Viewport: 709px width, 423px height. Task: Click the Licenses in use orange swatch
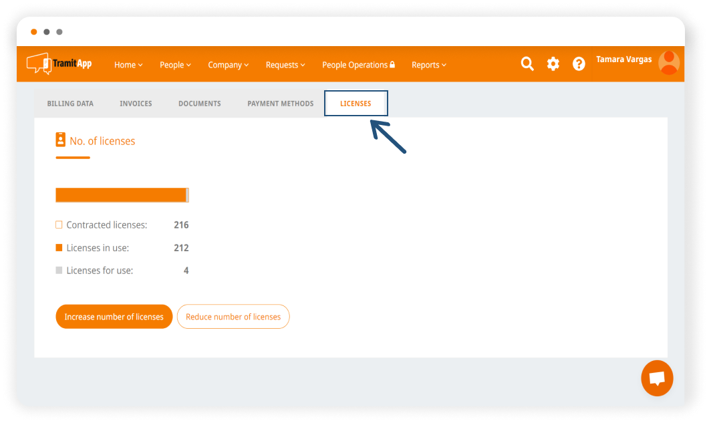59,248
